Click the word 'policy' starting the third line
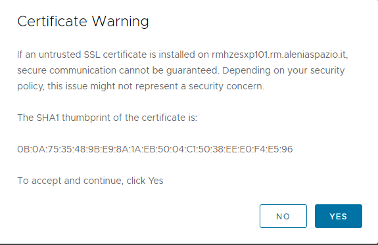Viewport: 378px width, 245px height. 30,87
